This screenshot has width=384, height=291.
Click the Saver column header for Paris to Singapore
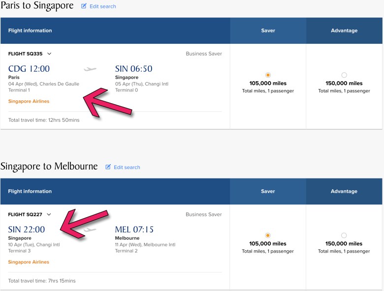tap(268, 30)
